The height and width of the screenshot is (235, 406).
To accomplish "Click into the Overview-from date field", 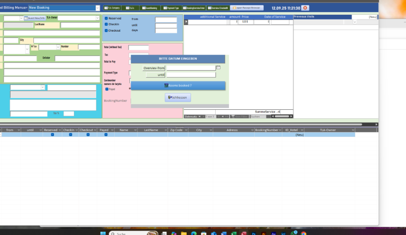I will point(190,68).
